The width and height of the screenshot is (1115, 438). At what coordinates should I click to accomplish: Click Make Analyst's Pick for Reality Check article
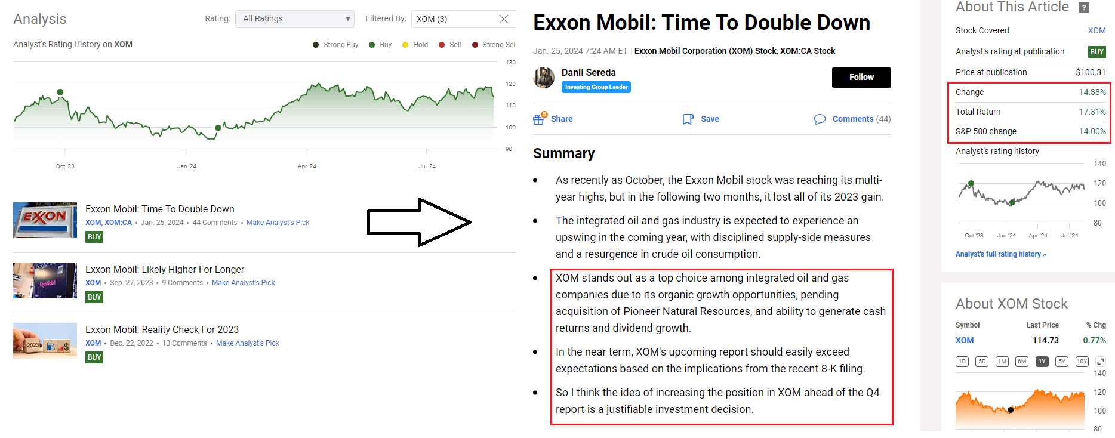pyautogui.click(x=248, y=343)
